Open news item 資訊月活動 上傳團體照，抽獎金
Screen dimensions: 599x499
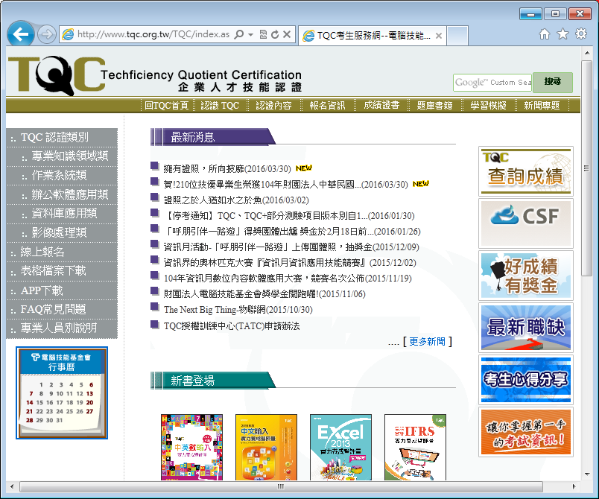click(291, 247)
